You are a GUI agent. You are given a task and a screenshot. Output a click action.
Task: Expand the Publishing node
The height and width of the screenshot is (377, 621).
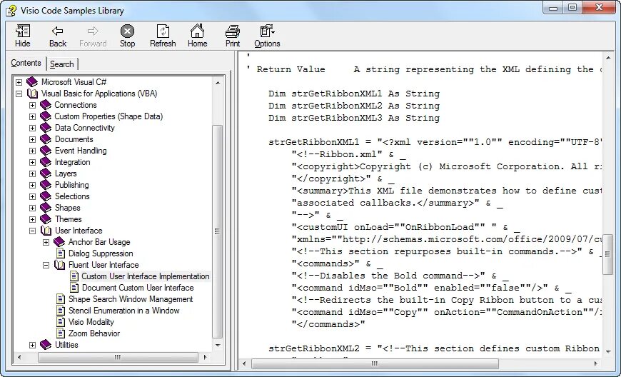pyautogui.click(x=32, y=186)
